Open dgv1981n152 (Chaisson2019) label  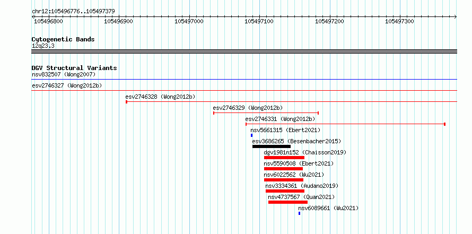click(x=305, y=152)
